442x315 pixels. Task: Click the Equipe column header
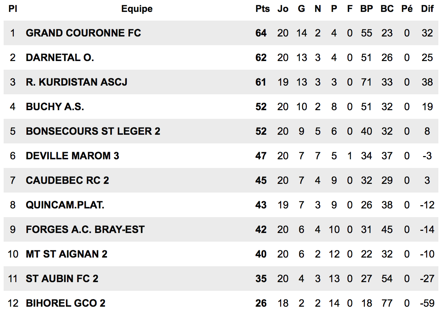[x=137, y=9]
